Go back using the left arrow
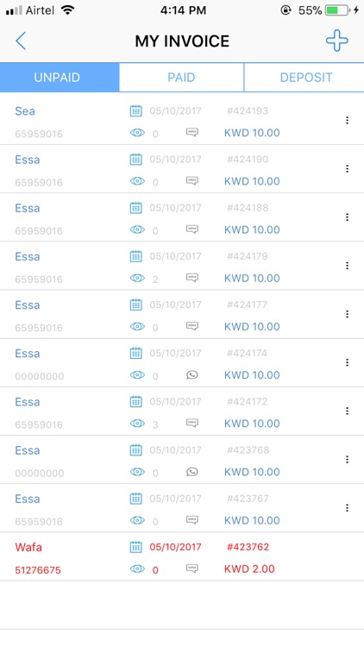Screen dimensions: 364x647 pyautogui.click(x=21, y=41)
